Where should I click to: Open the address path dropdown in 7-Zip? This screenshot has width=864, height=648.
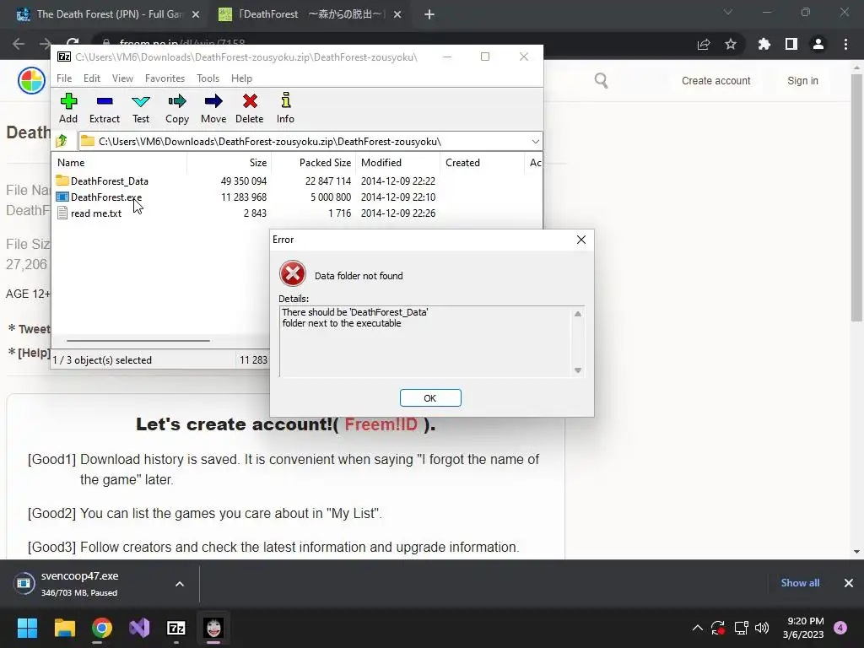(x=535, y=142)
